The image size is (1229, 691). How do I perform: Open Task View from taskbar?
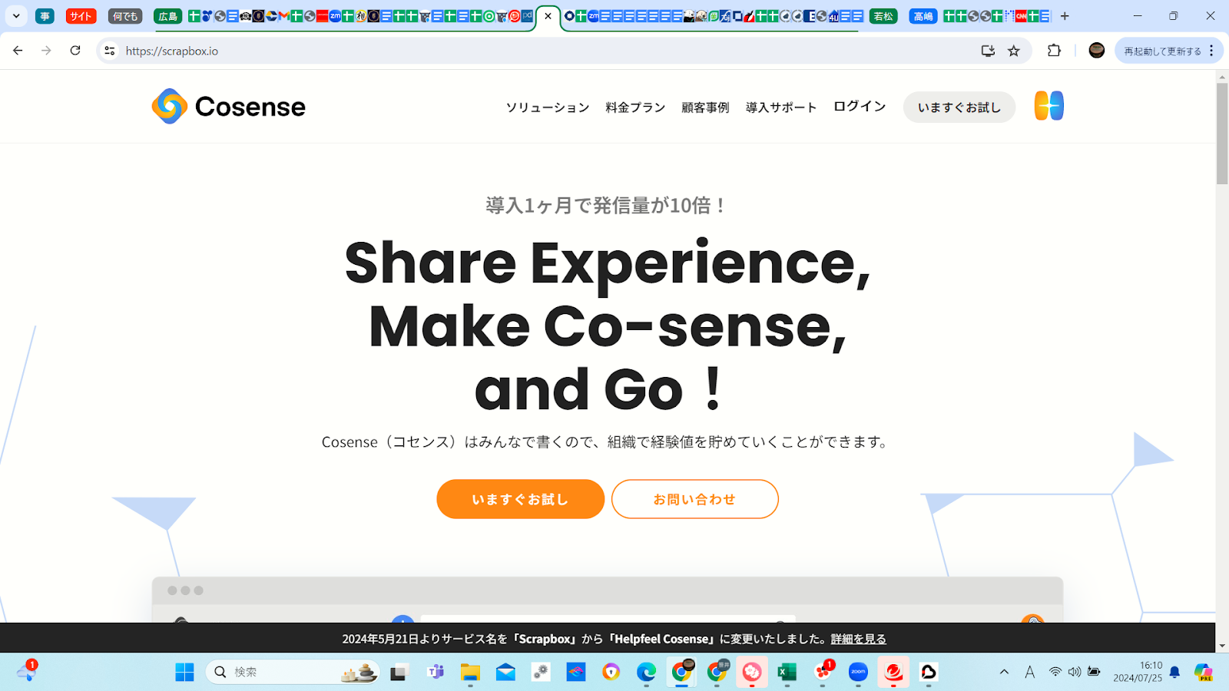pyautogui.click(x=399, y=672)
